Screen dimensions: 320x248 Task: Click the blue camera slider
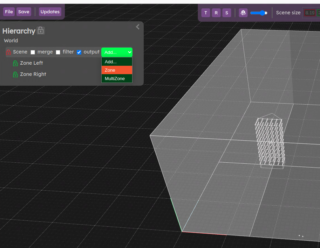point(259,13)
